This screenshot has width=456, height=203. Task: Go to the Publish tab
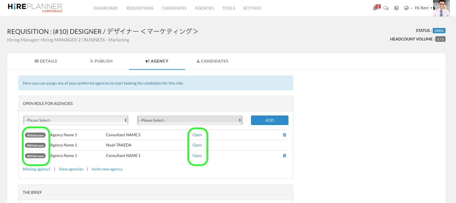click(101, 61)
